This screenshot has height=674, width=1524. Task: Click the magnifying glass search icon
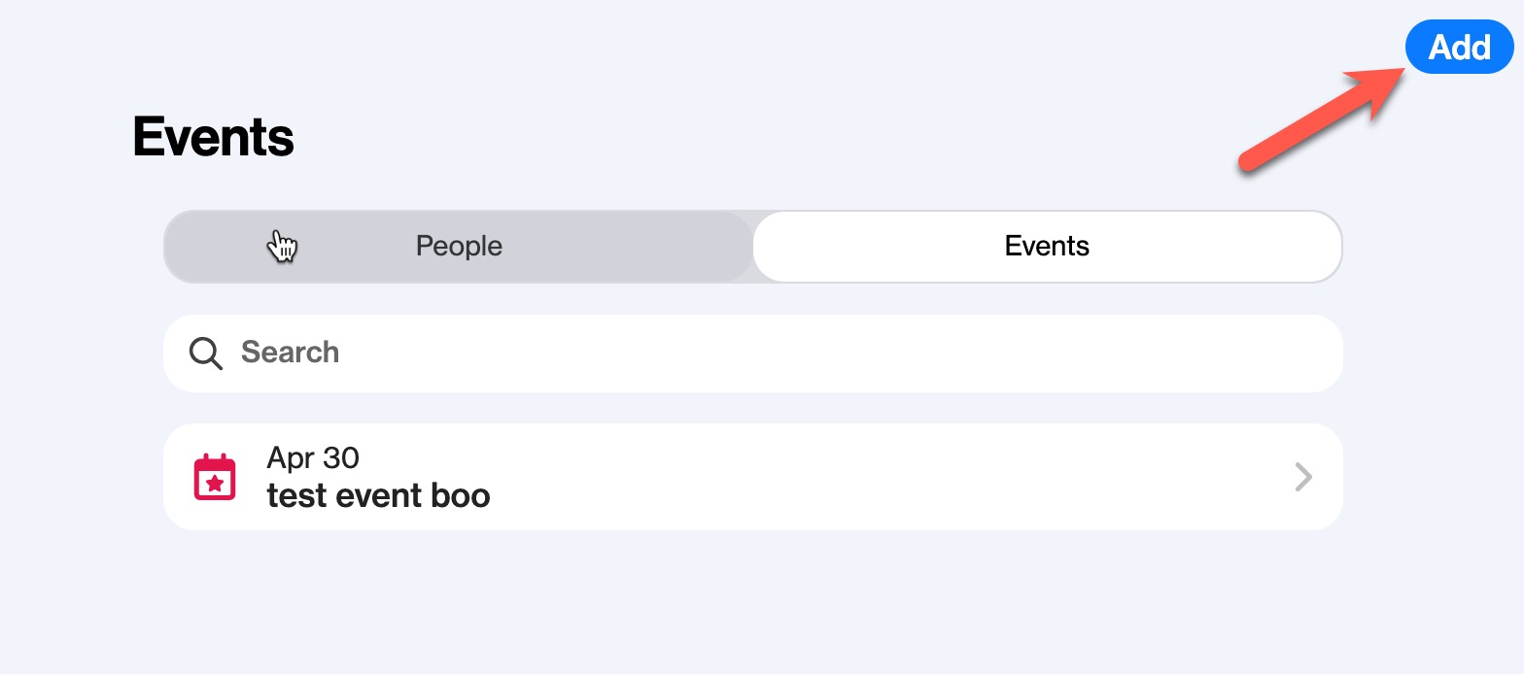[x=206, y=353]
